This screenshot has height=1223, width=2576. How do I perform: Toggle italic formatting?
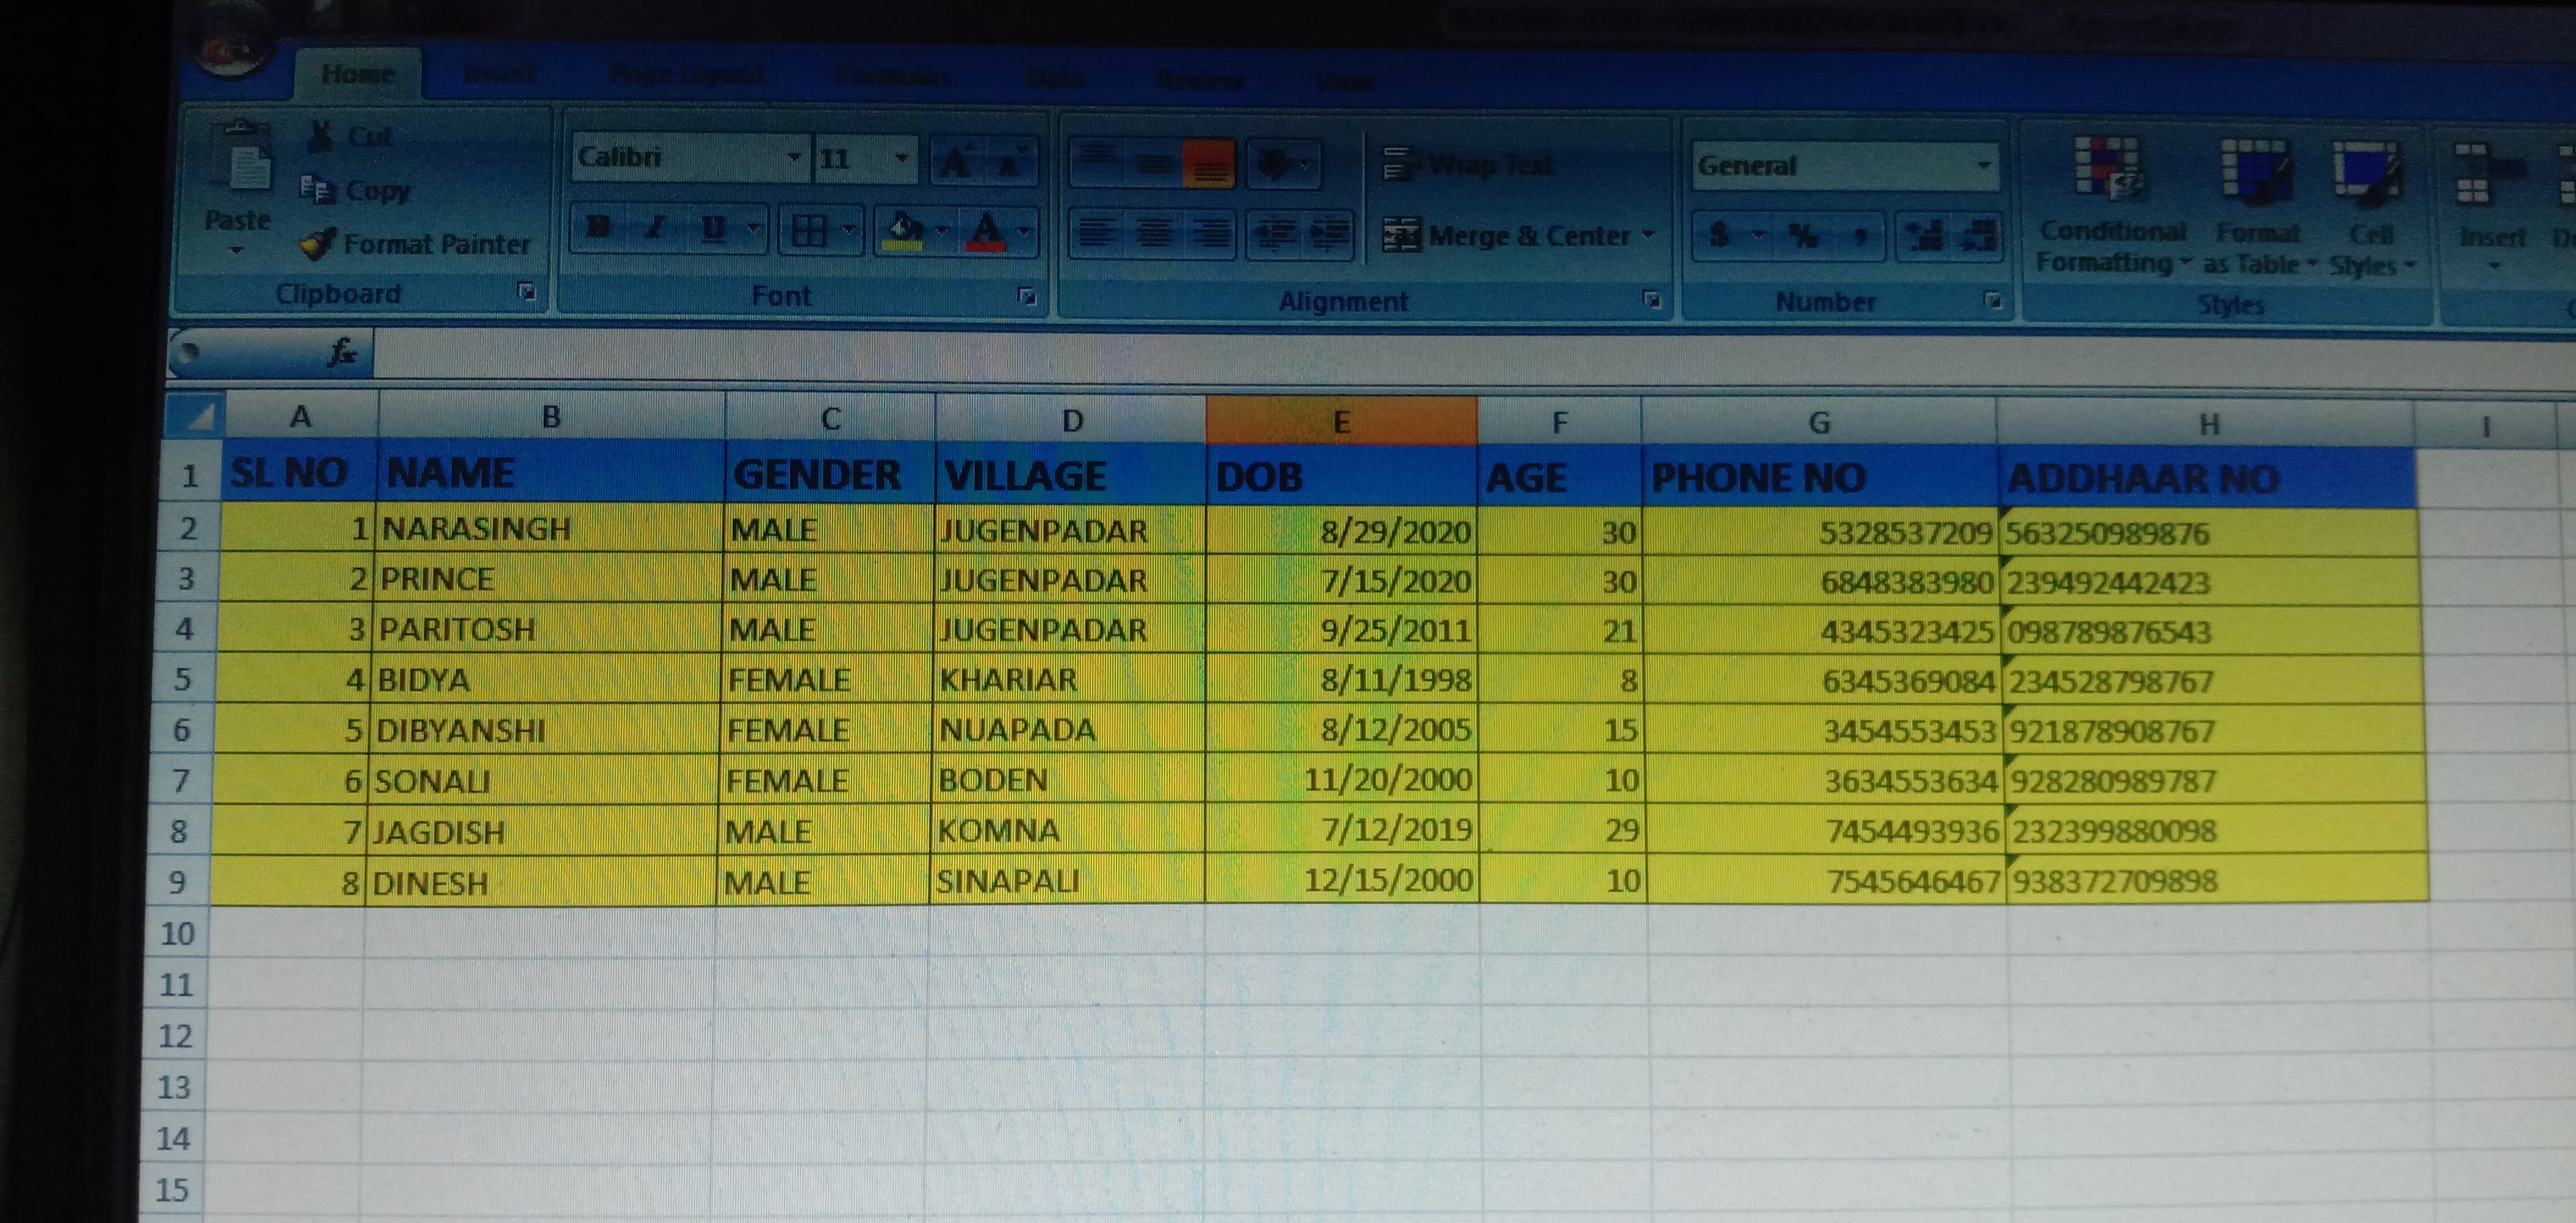point(655,228)
